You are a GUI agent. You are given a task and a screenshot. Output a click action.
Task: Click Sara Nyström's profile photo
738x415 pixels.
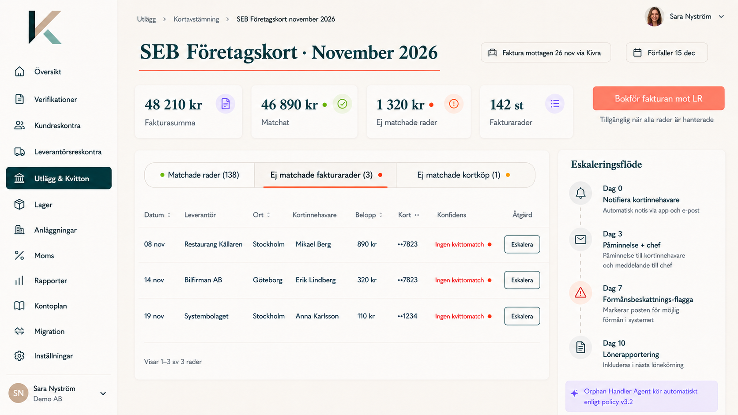coord(654,17)
